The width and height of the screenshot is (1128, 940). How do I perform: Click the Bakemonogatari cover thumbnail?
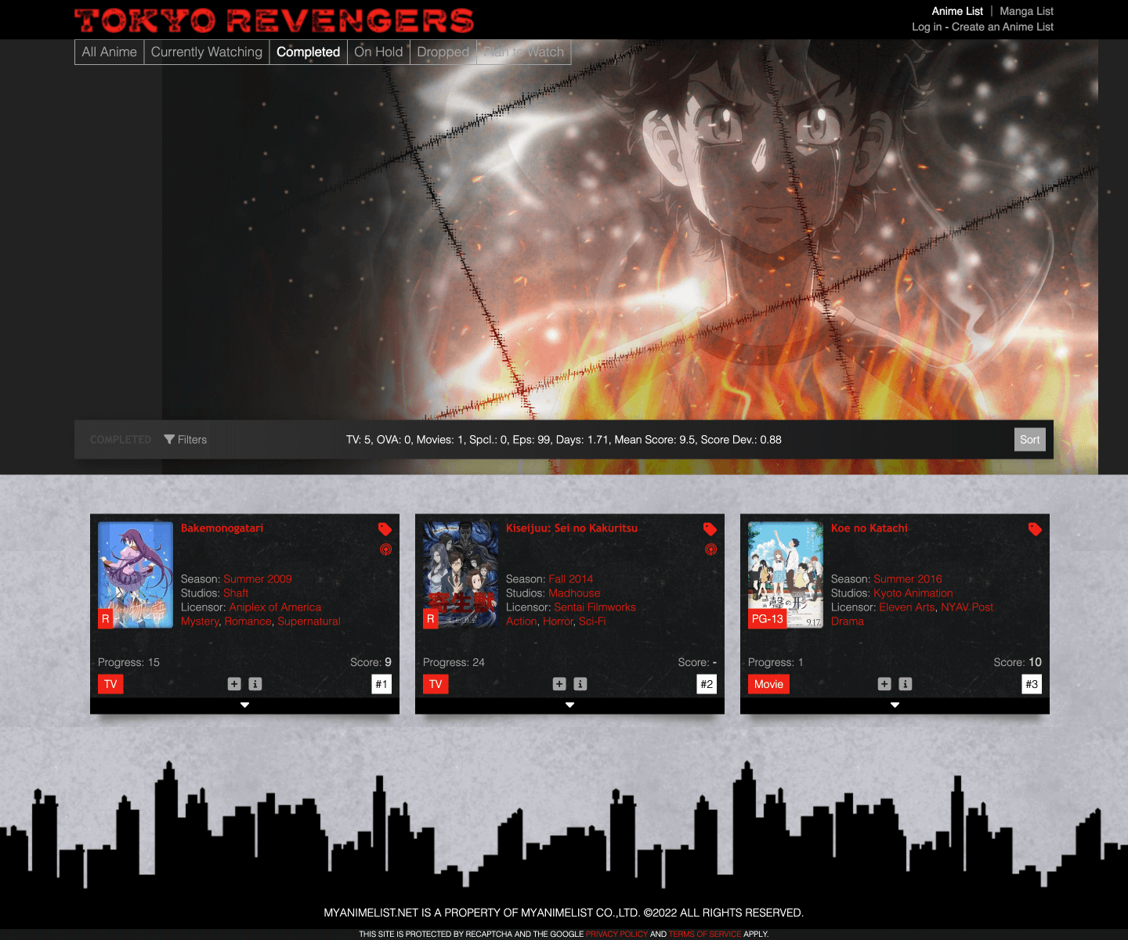[136, 574]
